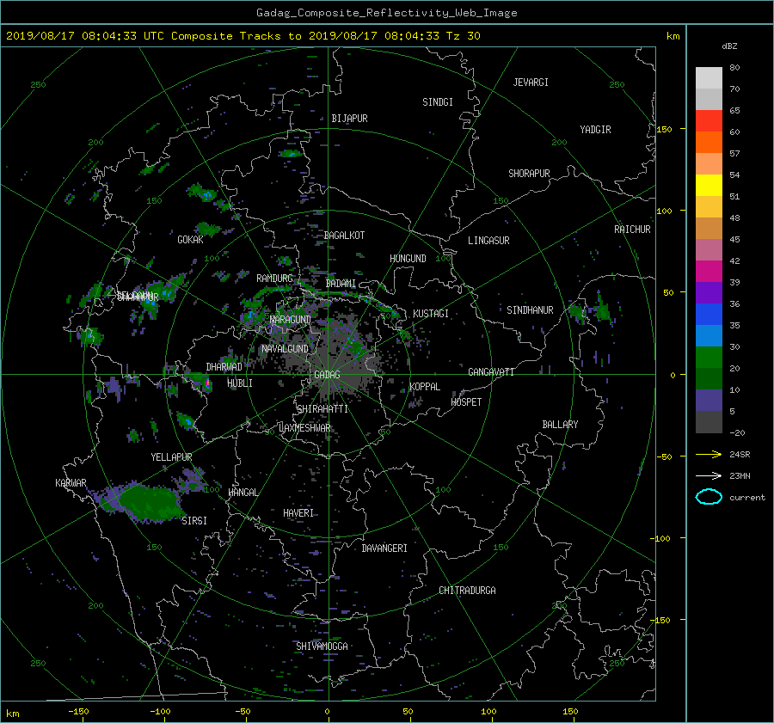
Task: Click the red swatch just above the 60 dBZ tick
Action: pos(709,120)
